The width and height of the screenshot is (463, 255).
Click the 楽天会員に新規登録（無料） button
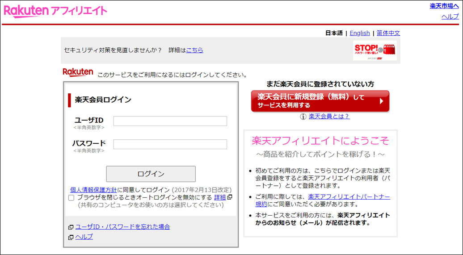pos(320,101)
